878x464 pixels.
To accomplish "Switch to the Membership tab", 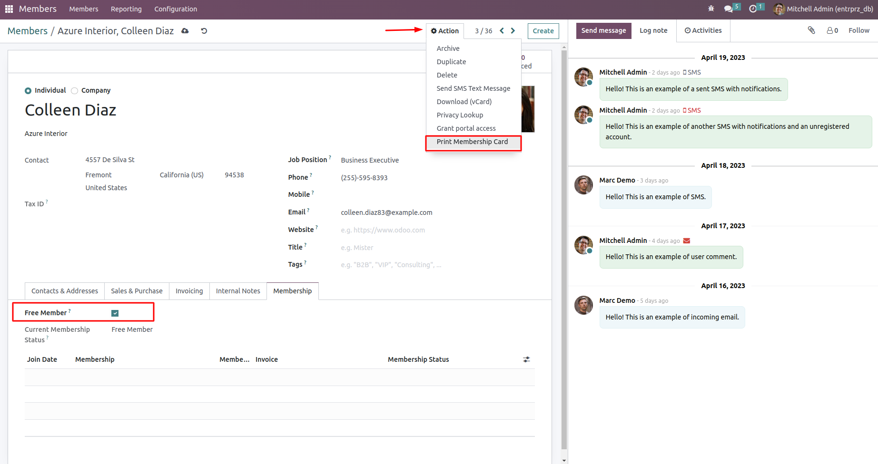I will (x=293, y=291).
